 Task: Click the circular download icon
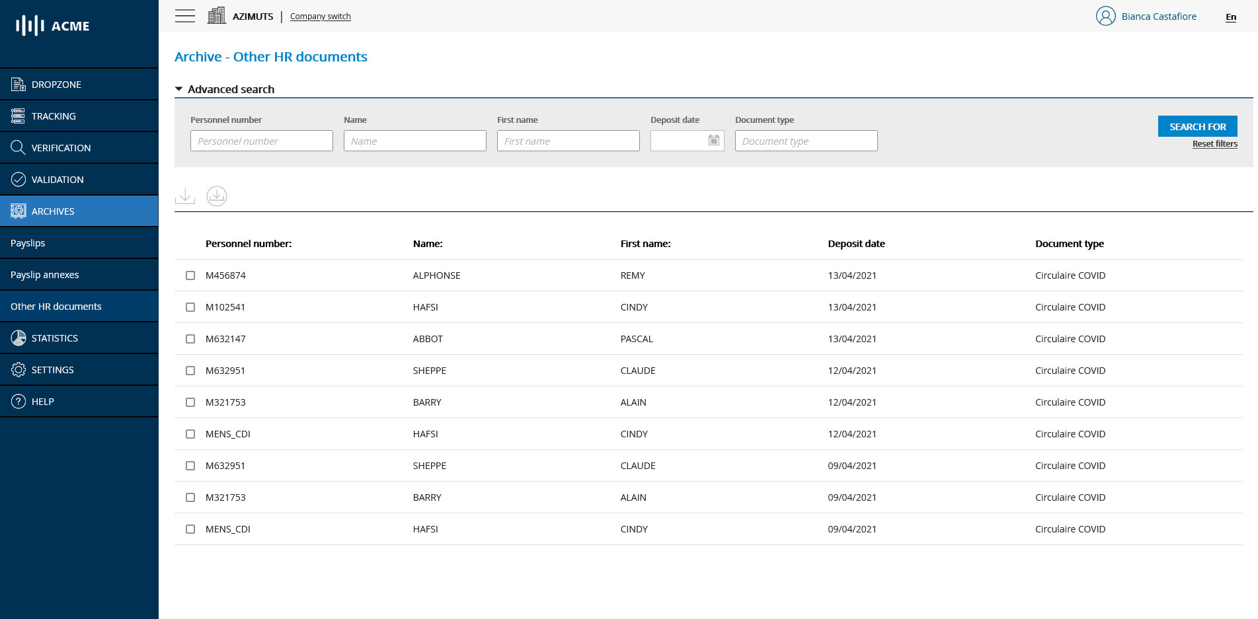[217, 196]
